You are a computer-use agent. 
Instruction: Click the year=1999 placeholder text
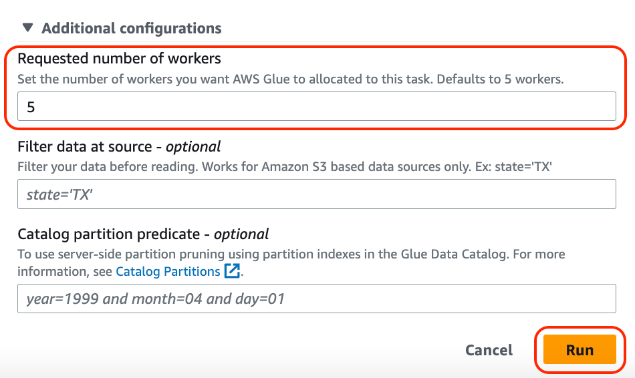click(155, 299)
